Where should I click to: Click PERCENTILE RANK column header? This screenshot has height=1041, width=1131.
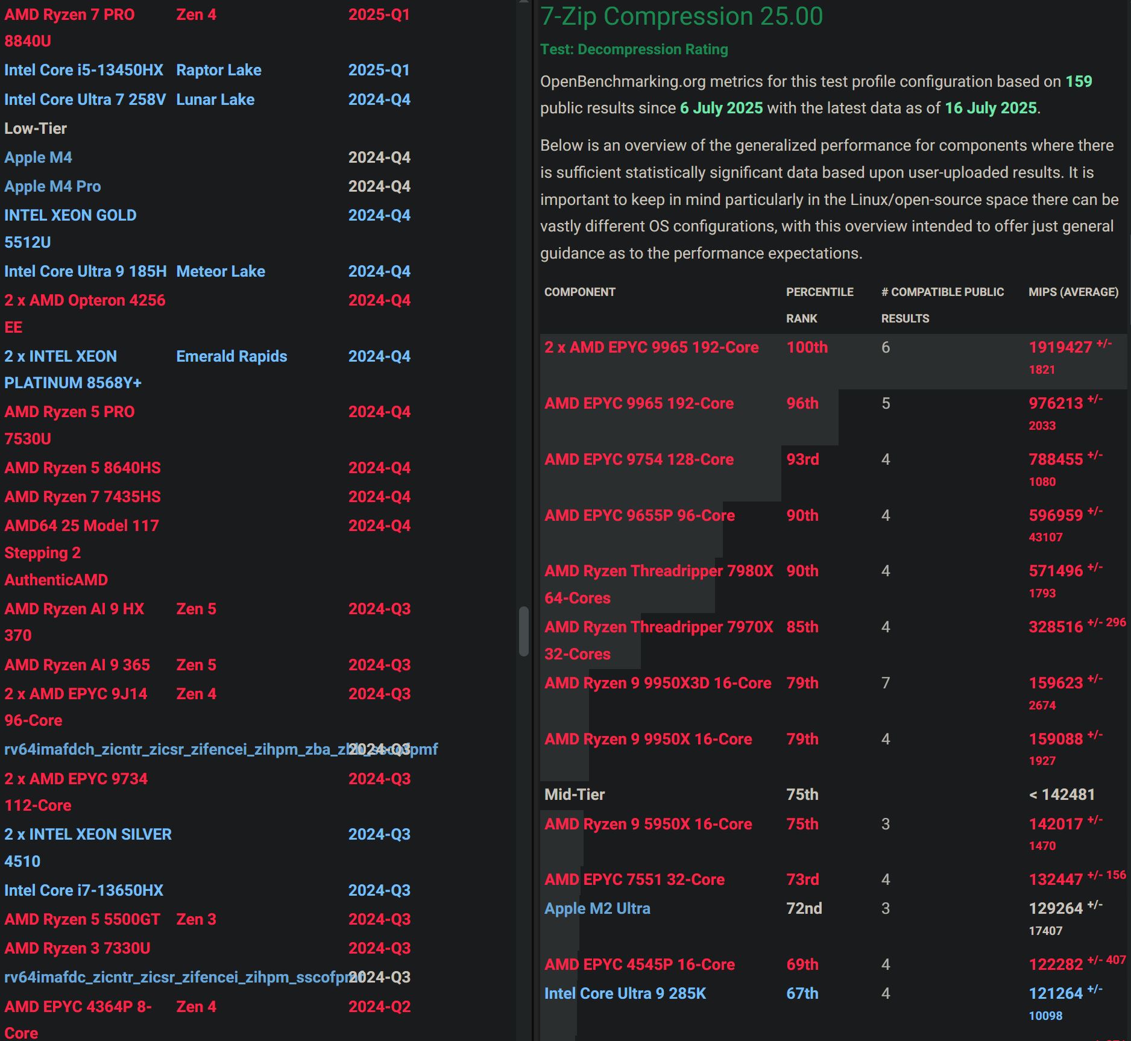tap(820, 305)
